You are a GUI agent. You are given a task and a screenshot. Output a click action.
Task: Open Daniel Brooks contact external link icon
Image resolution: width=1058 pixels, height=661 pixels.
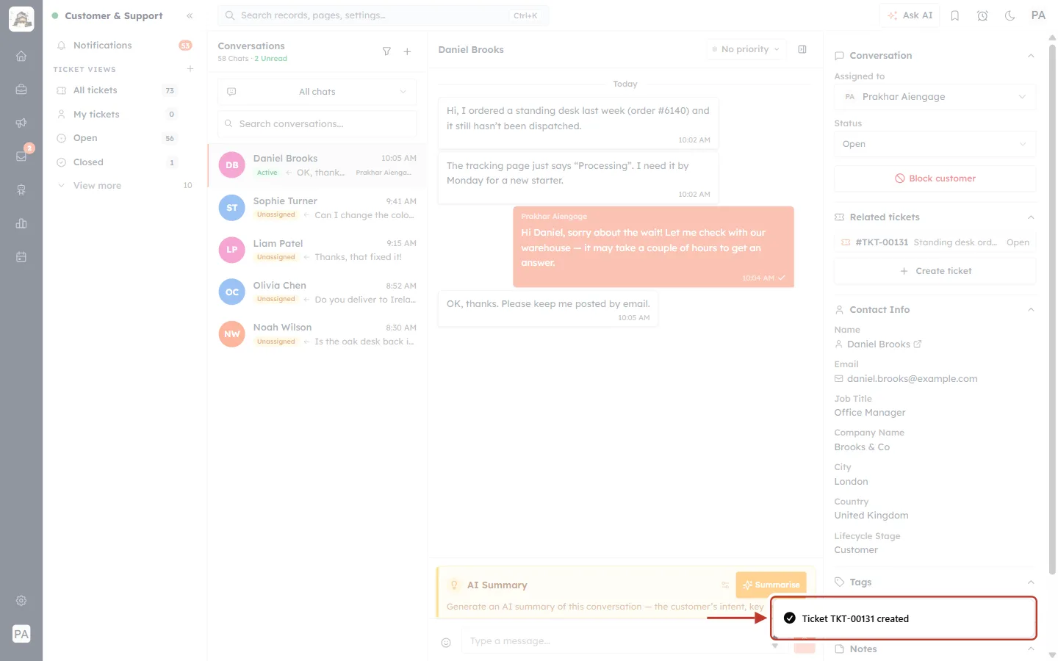pyautogui.click(x=917, y=344)
